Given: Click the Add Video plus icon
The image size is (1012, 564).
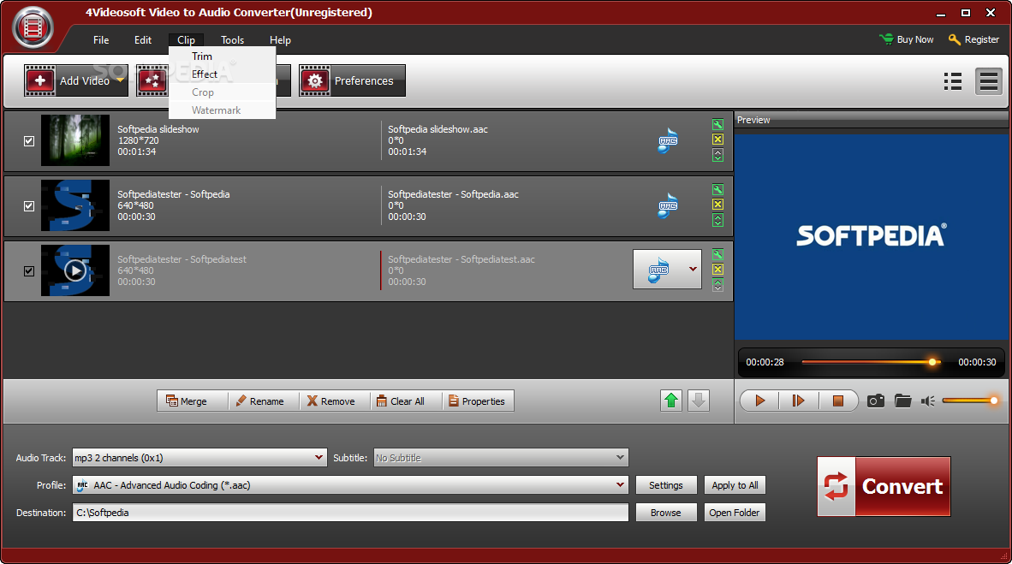Looking at the screenshot, I should click(40, 80).
